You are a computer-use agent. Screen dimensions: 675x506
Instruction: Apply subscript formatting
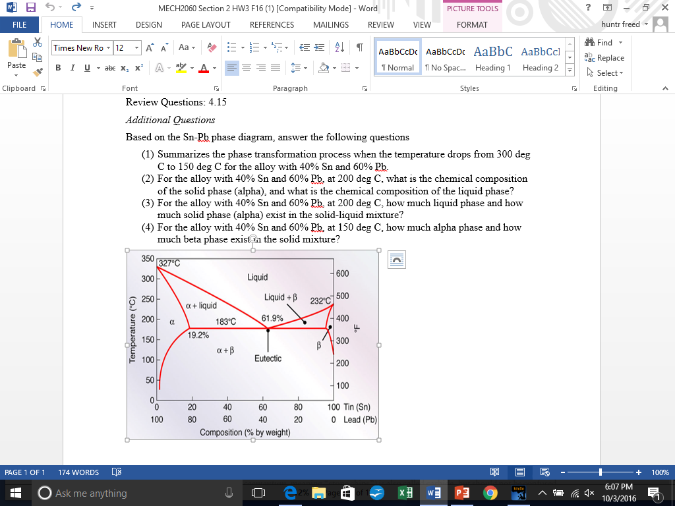coord(124,68)
